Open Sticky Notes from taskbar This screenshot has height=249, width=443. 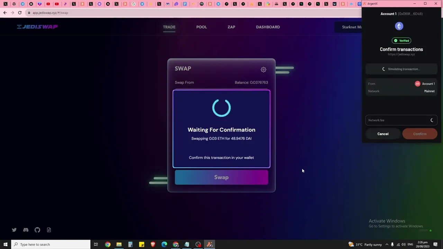point(142,245)
